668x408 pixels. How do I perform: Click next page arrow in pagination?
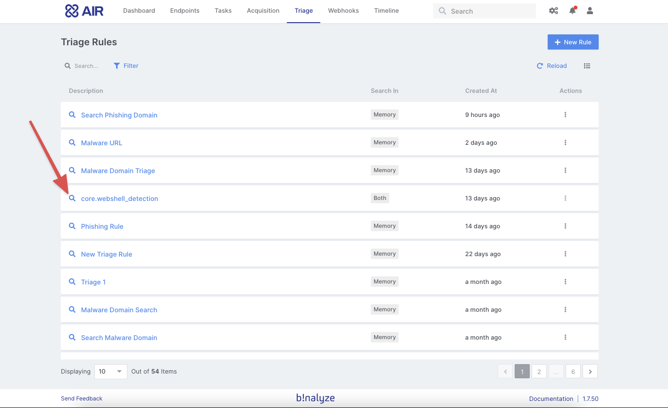590,372
